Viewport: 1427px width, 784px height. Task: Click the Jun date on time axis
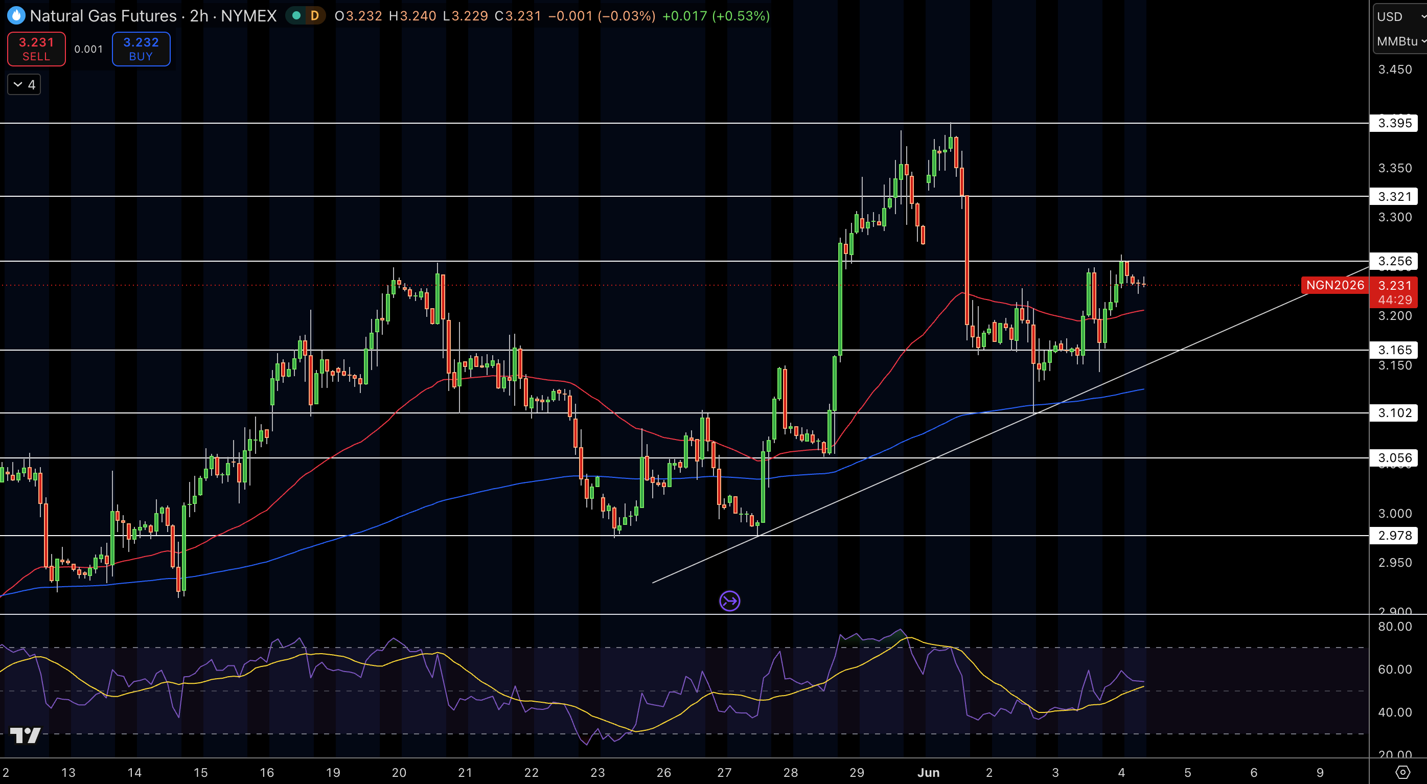929,772
